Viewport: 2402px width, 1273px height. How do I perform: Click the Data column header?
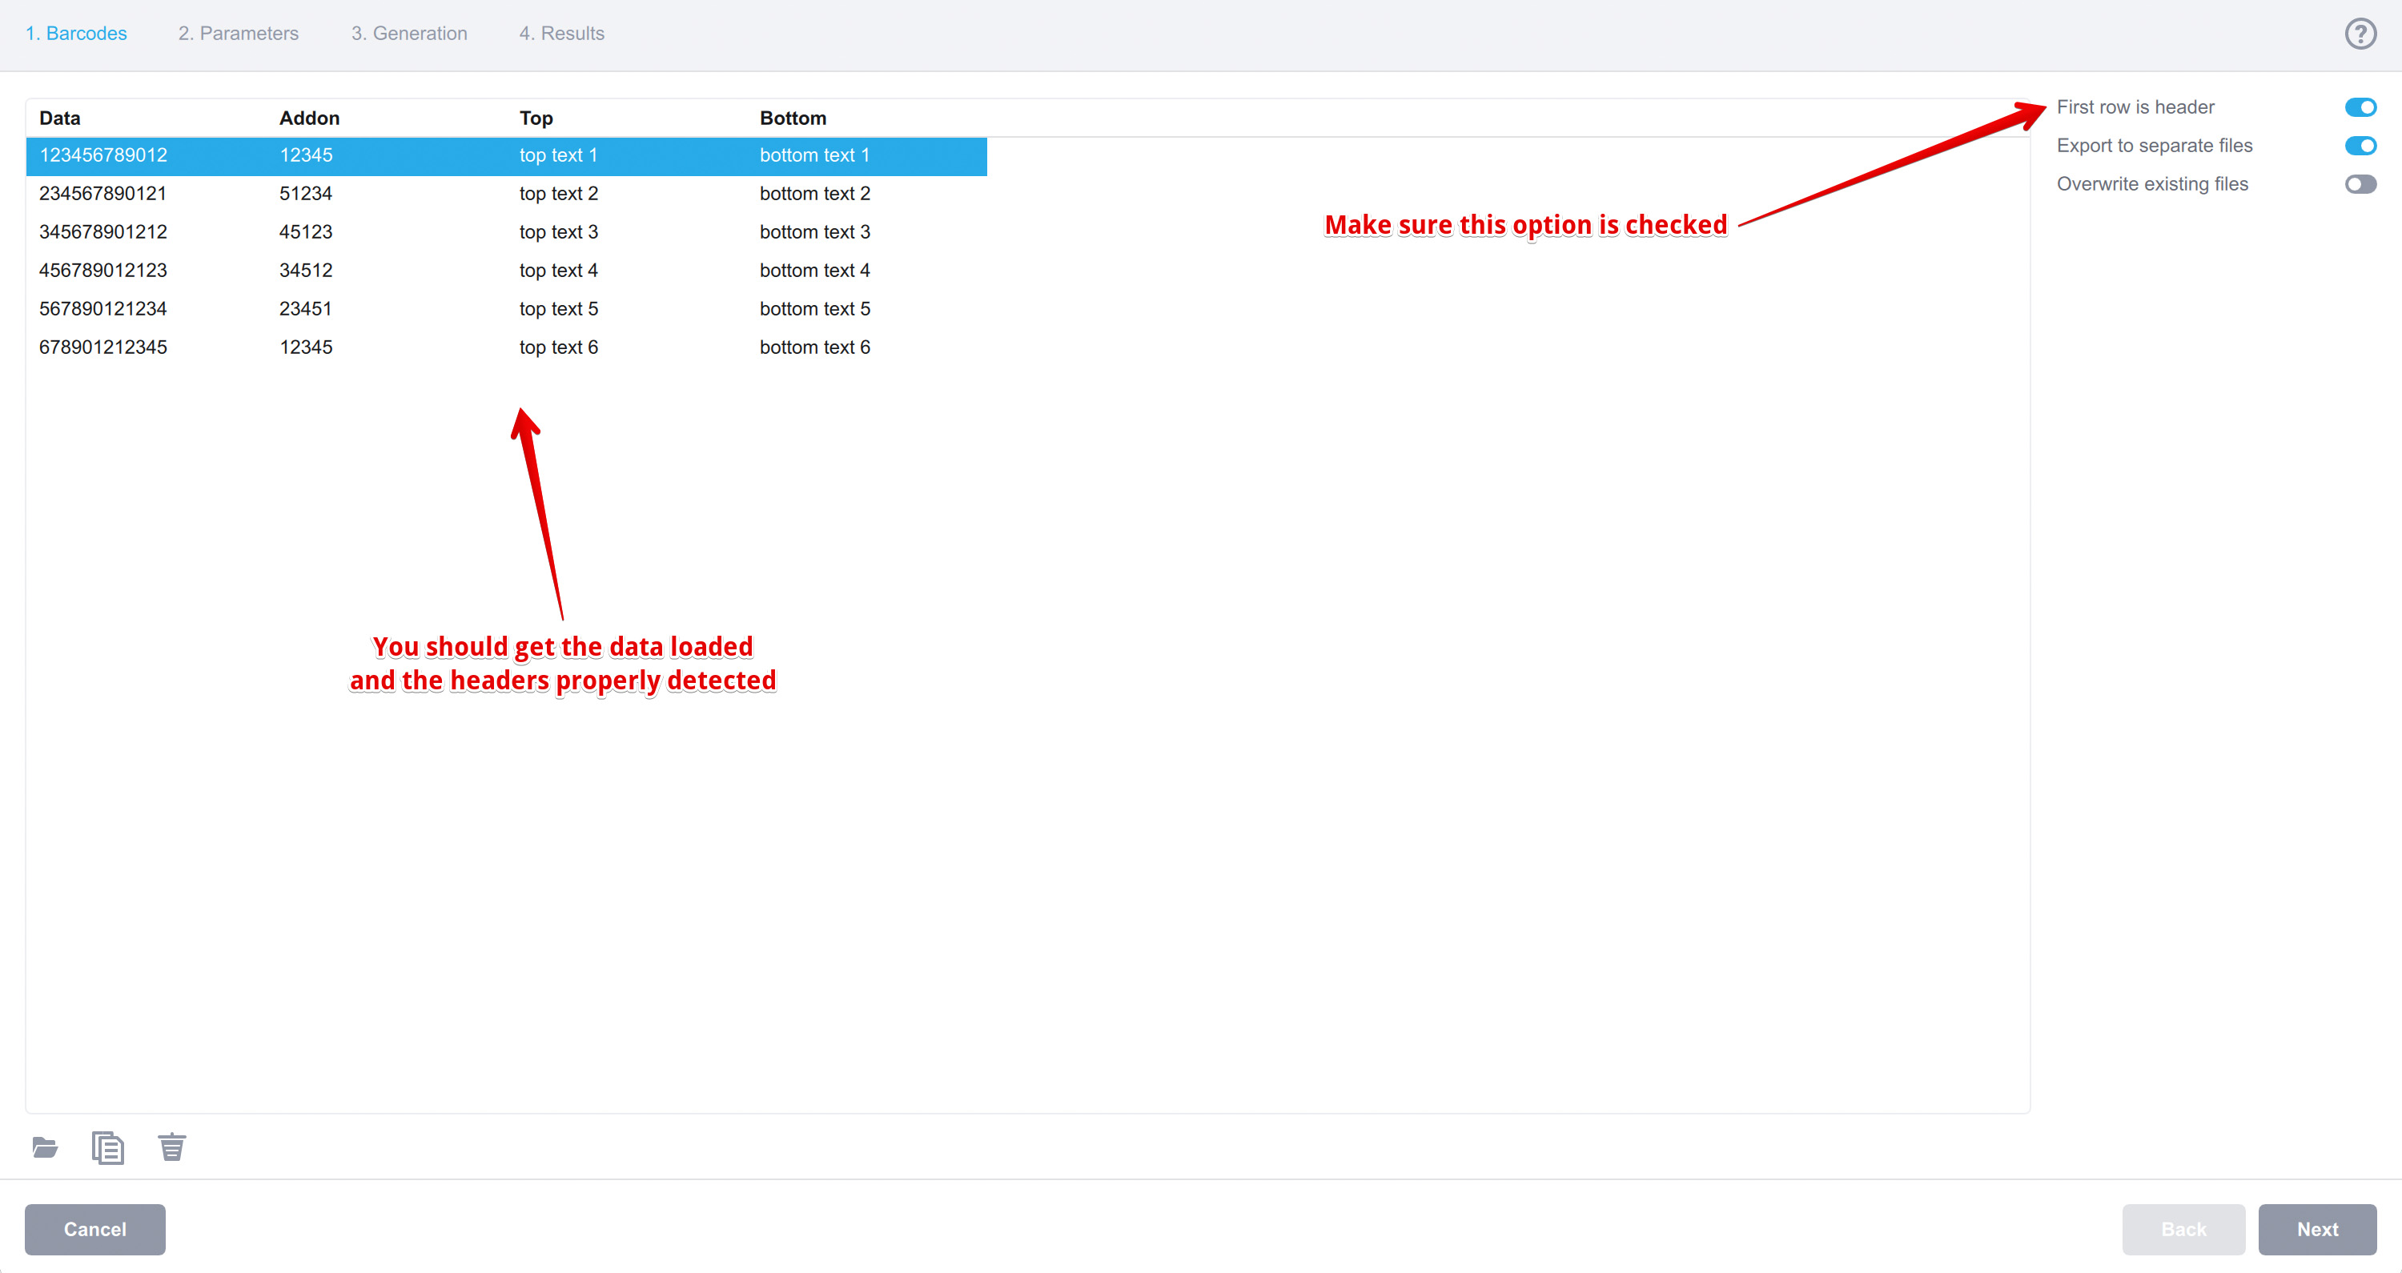tap(58, 118)
